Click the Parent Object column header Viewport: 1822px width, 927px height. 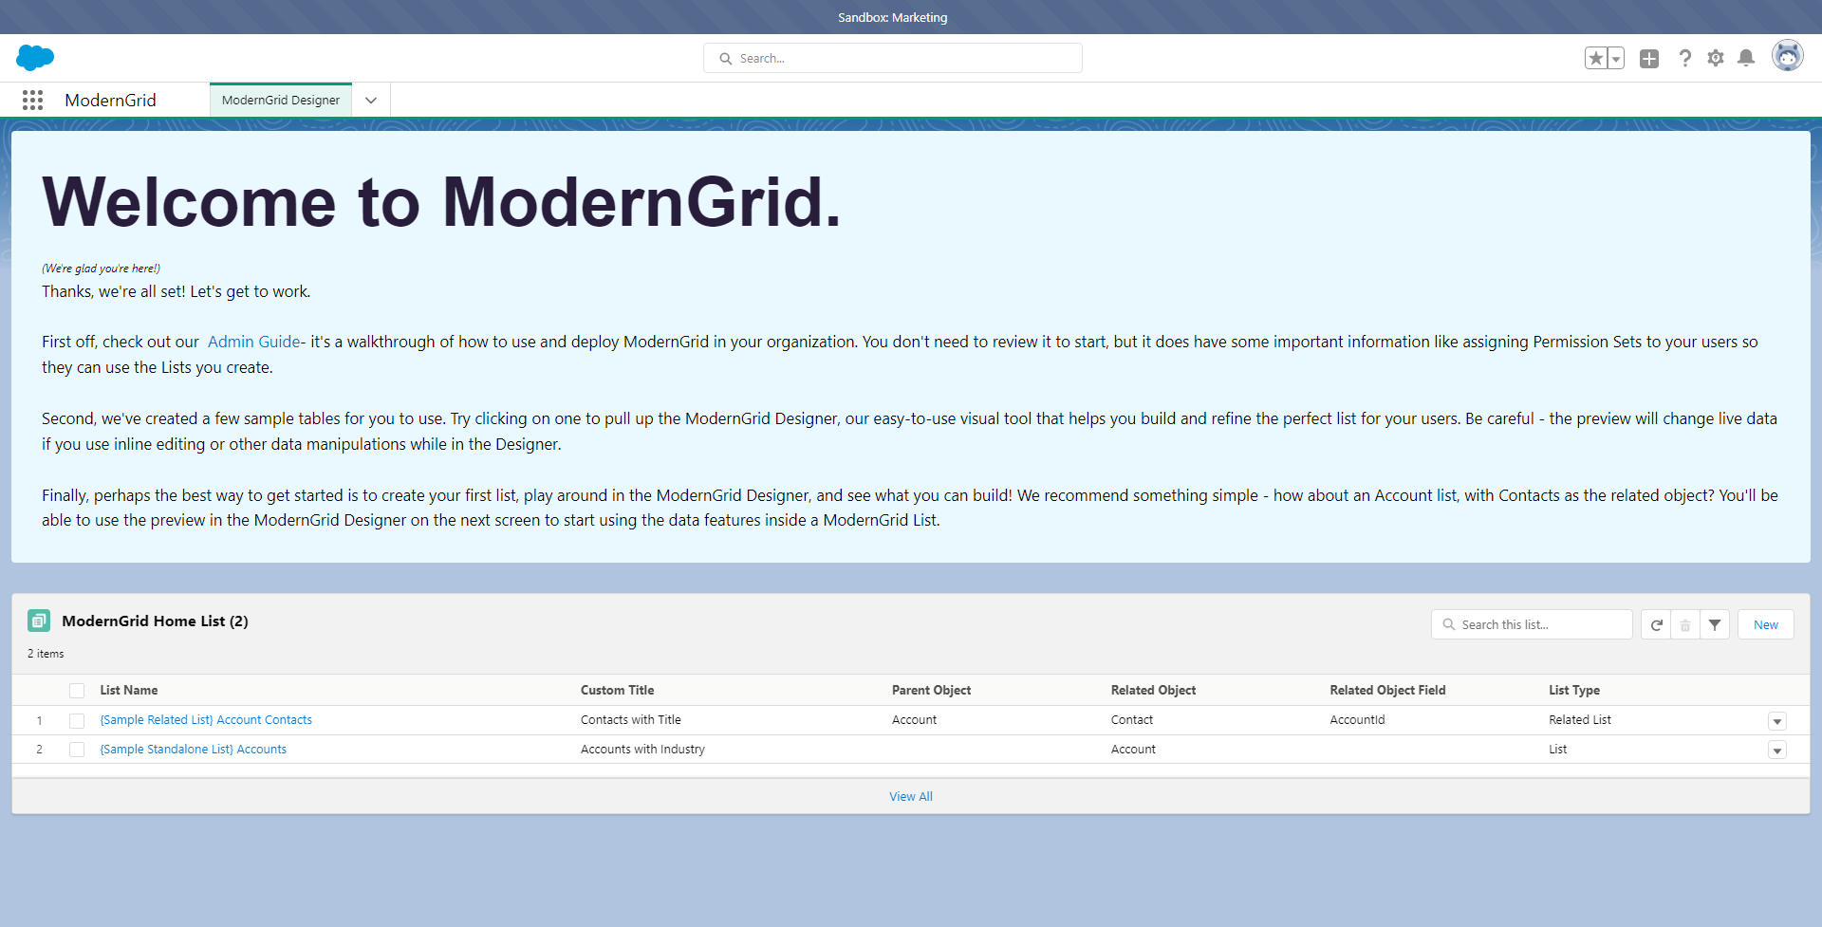(931, 691)
